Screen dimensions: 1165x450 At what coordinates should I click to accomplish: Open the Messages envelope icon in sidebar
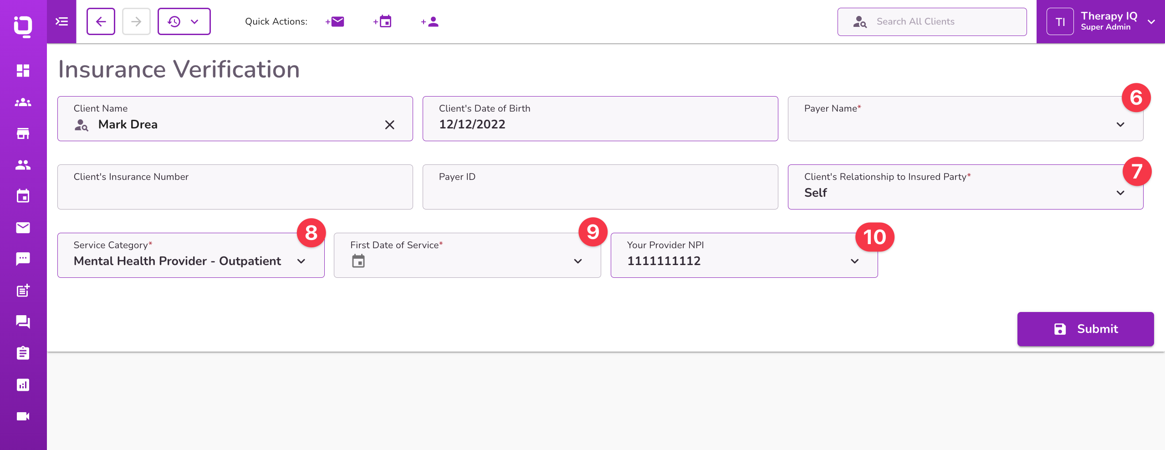pos(22,228)
